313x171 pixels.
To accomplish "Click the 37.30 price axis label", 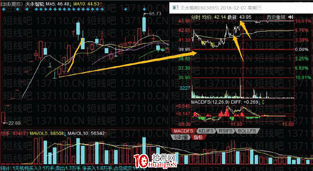I will click(x=184, y=68).
